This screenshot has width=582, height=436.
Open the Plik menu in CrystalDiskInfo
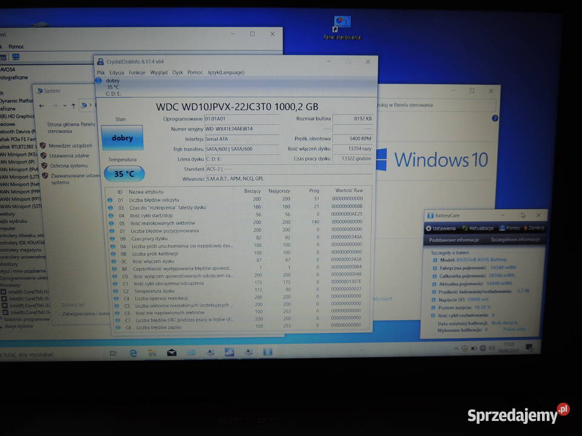(101, 73)
